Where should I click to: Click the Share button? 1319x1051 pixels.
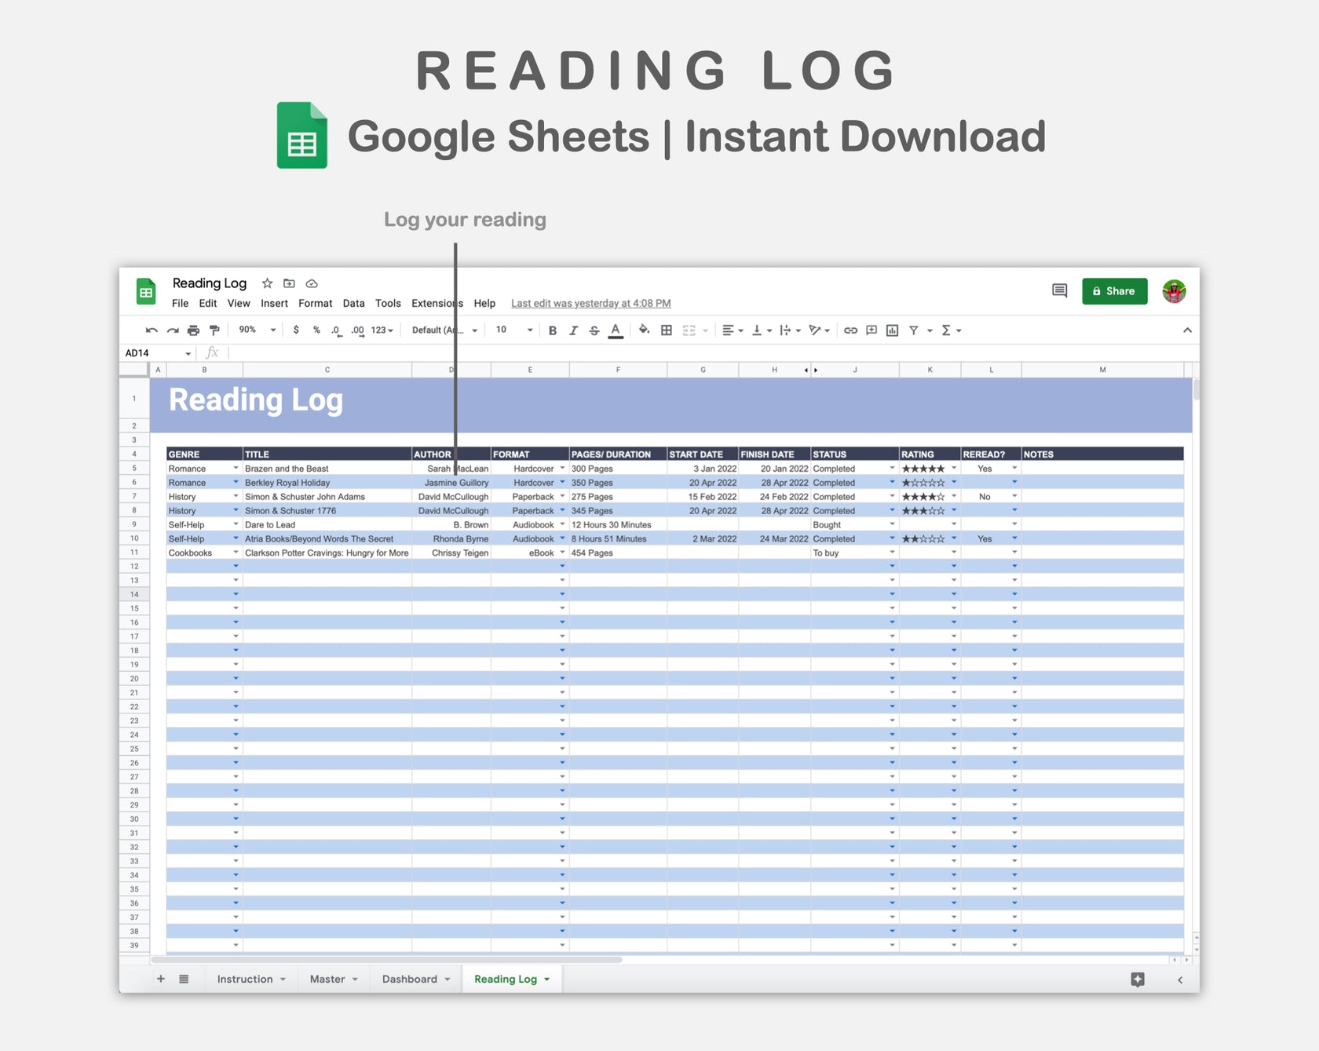point(1114,290)
